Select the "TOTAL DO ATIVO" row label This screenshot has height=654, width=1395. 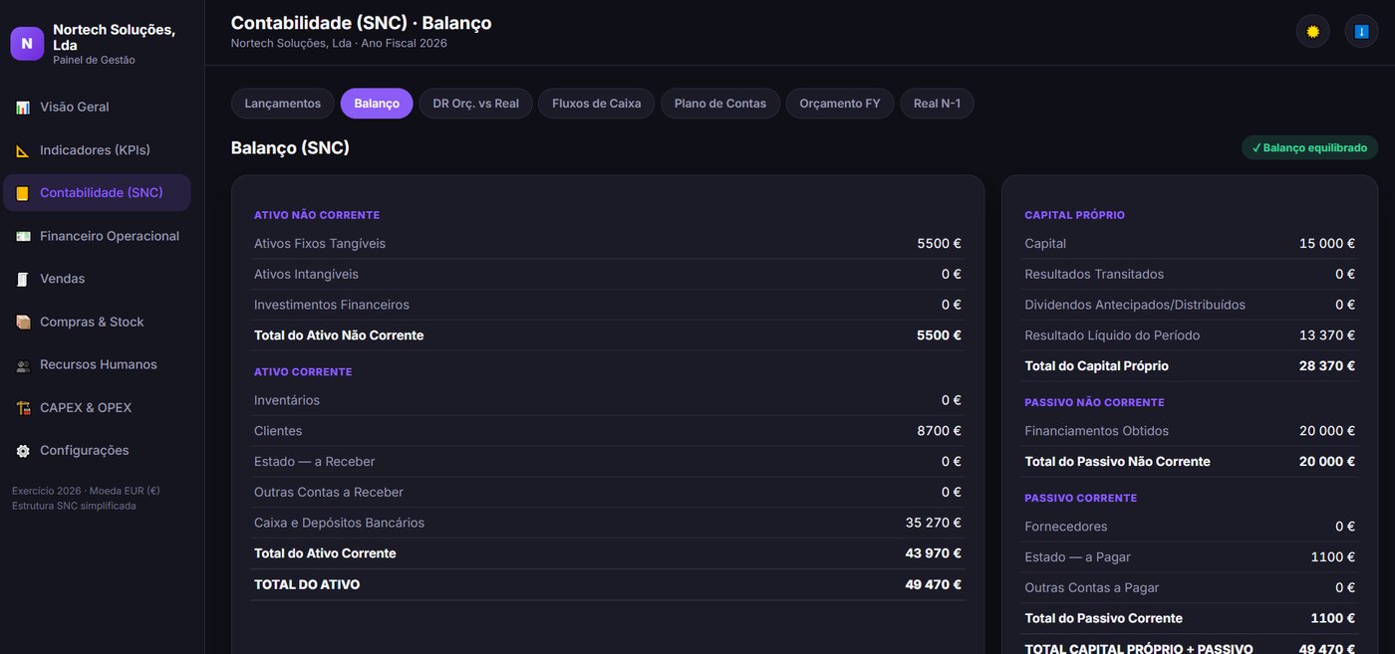(x=307, y=584)
